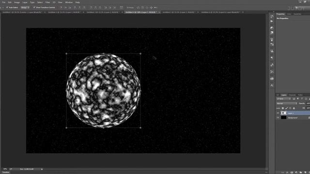Select 3D Roll mode icon
This screenshot has width=310, height=174.
click(x=142, y=8)
